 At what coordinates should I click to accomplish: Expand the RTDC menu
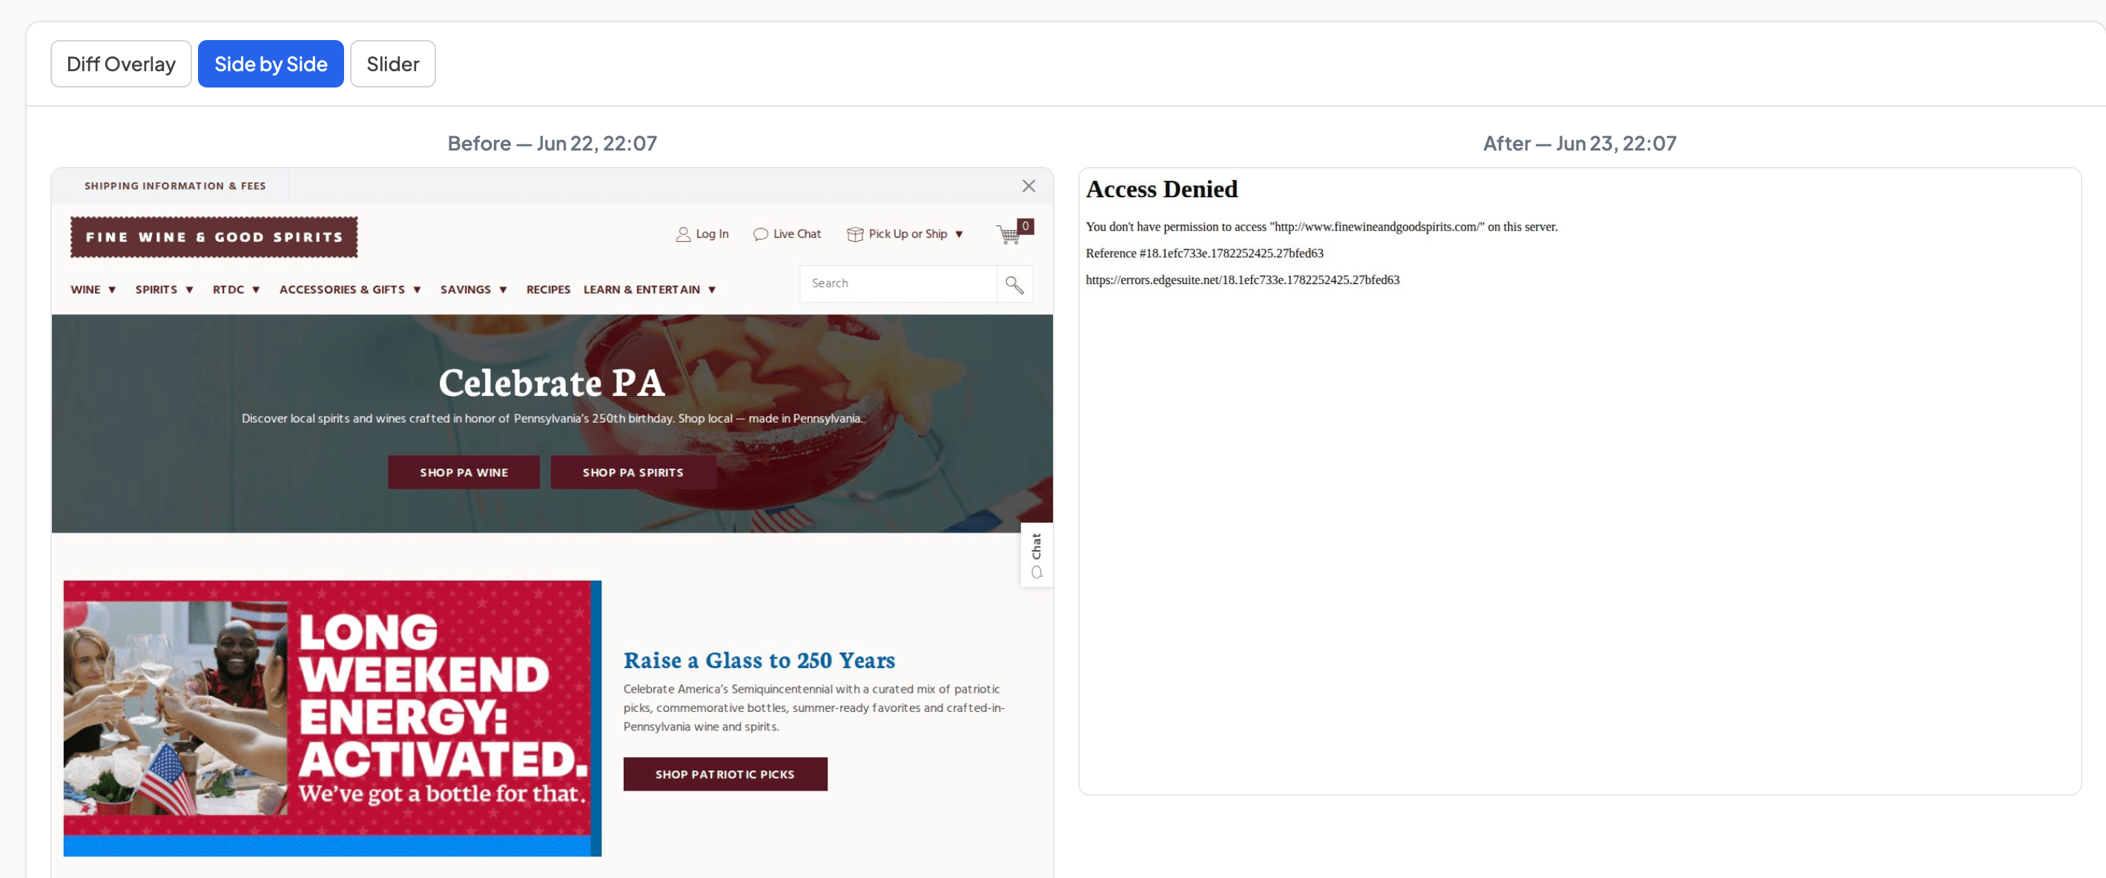237,289
